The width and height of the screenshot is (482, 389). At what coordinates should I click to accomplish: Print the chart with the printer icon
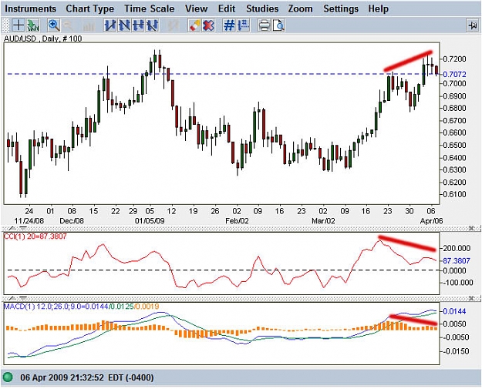(264, 25)
